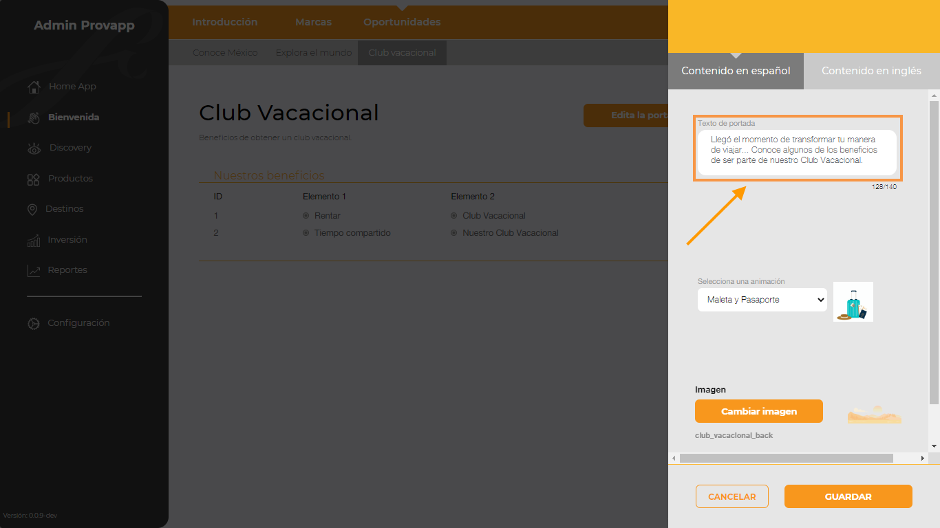Go to Conoce México sub-tab
940x528 pixels.
pos(225,53)
